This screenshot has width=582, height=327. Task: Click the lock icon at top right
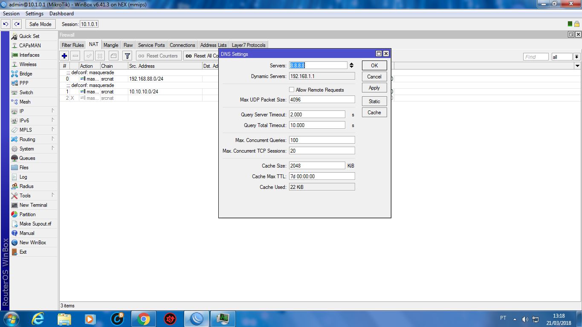pos(576,24)
